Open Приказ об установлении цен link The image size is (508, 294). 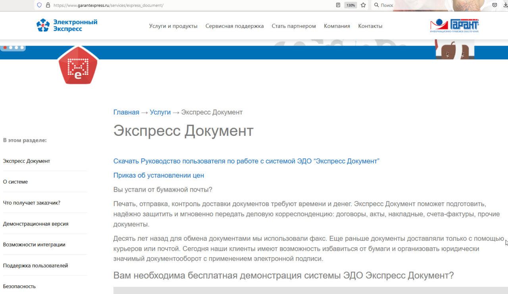click(x=159, y=175)
